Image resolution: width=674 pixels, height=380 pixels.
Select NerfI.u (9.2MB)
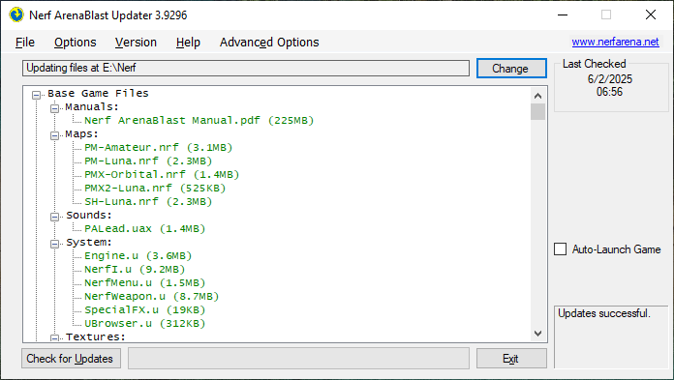pos(135,269)
